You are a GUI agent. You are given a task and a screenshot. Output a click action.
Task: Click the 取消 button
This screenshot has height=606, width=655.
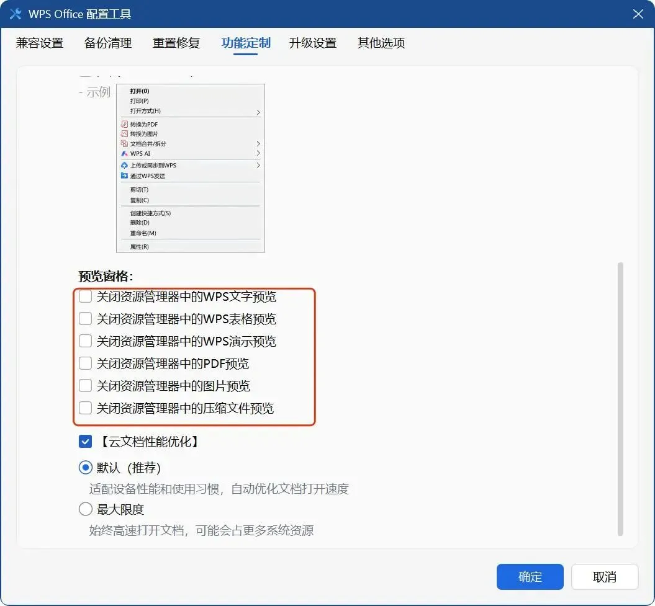point(605,577)
